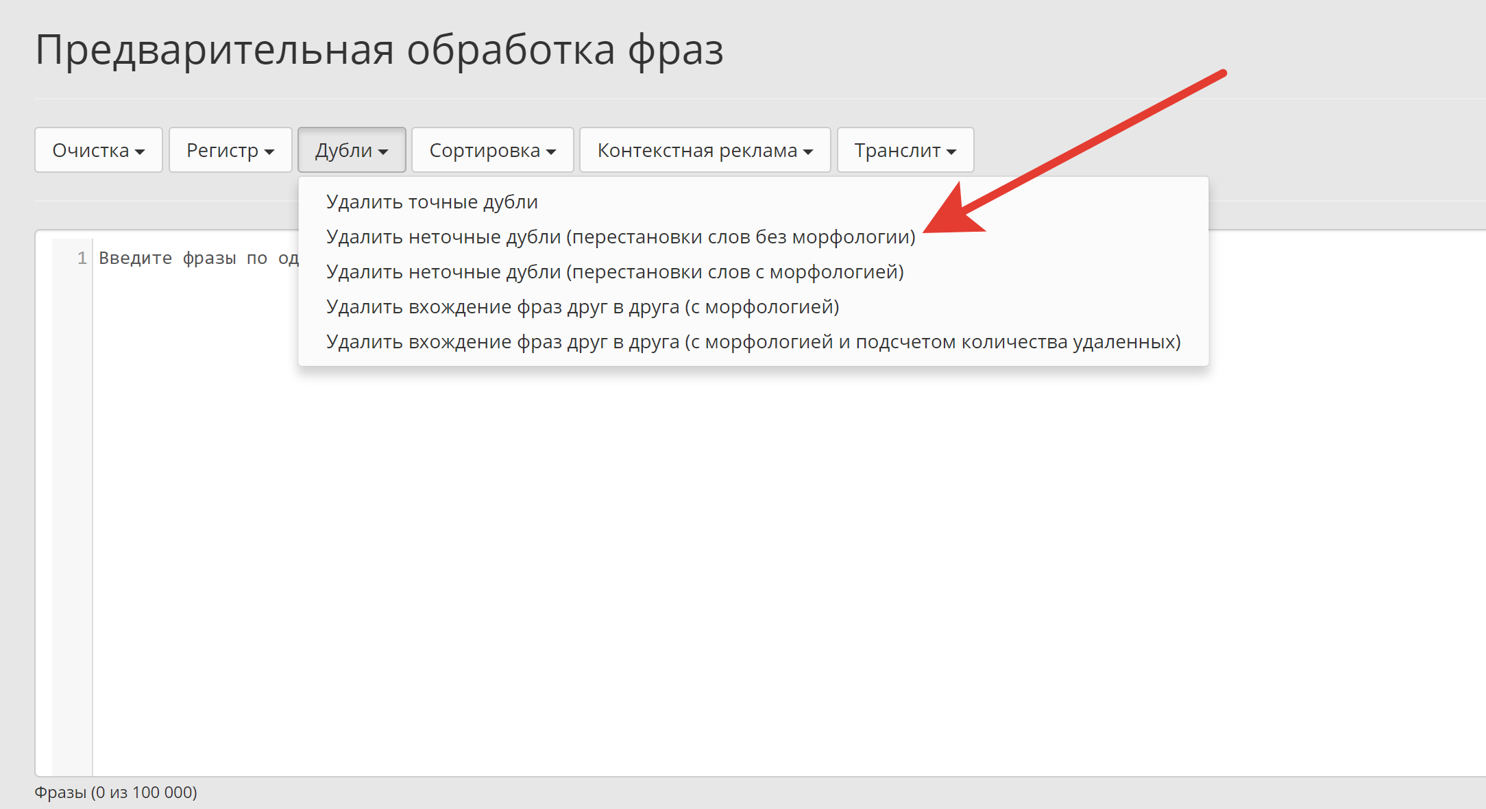The height and width of the screenshot is (809, 1486).
Task: Click the caret arrow on Сортировка button
Action: pyautogui.click(x=551, y=152)
